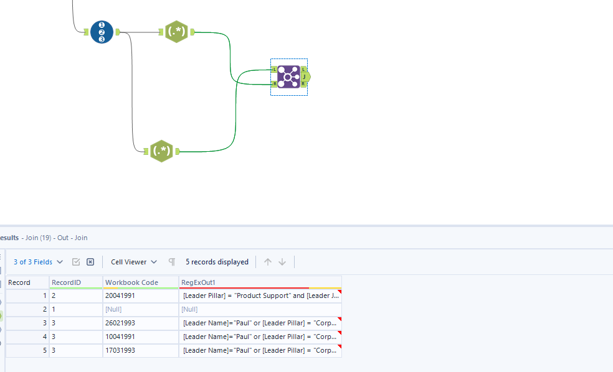Click the select all fields checkbox icon
Screen dimensions: 613x372
(76, 262)
